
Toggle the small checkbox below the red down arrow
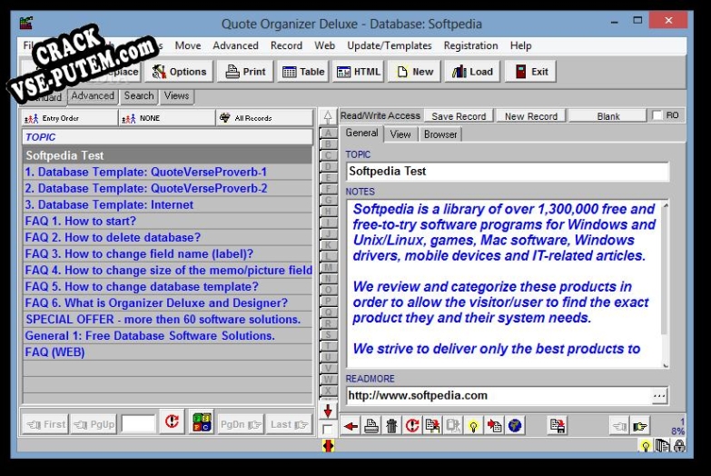327,430
